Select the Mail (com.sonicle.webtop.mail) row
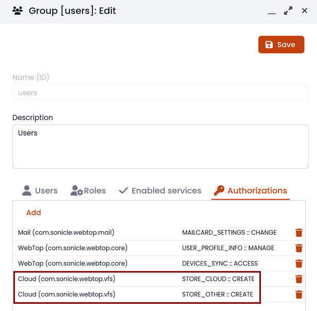The image size is (317, 311). point(159,233)
